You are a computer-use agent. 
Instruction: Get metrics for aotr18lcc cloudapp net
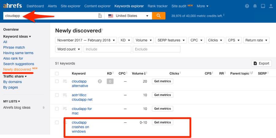(x=163, y=95)
